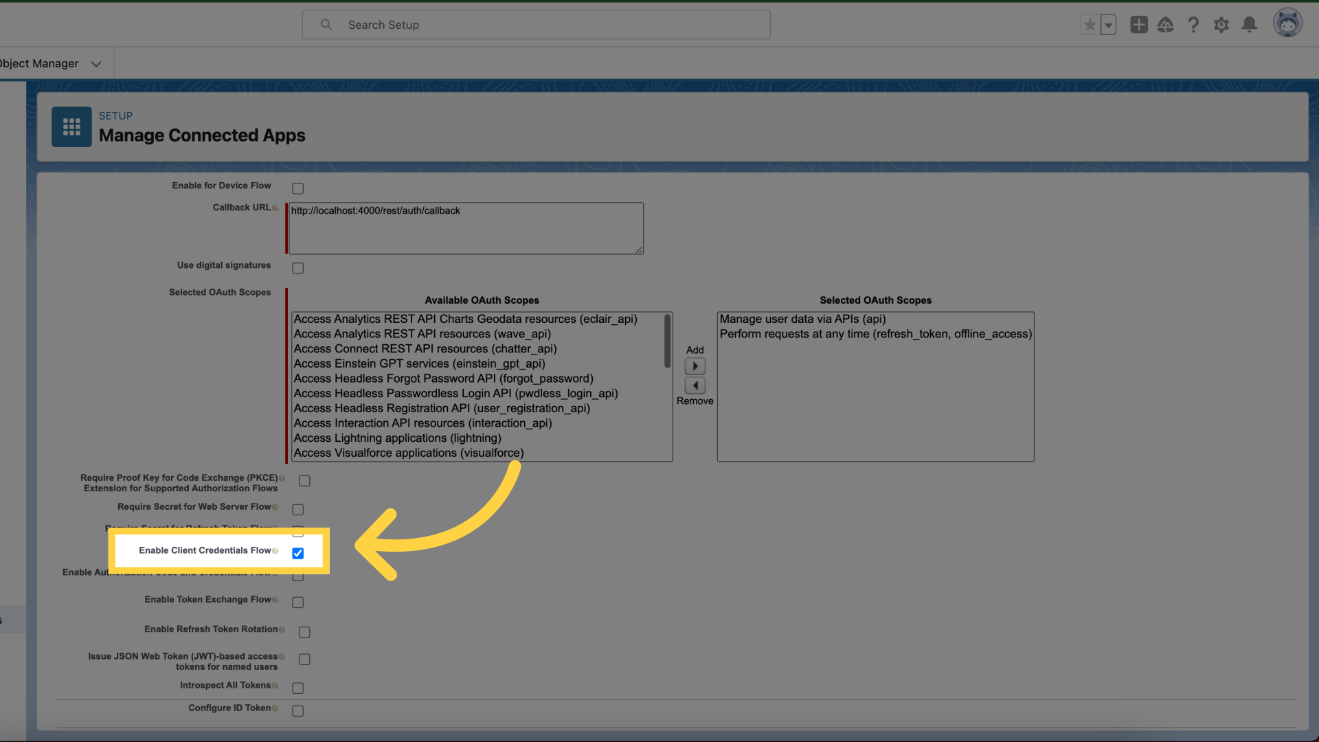1319x742 pixels.
Task: Click the Remove arrow button for OAuth scopes
Action: point(695,385)
